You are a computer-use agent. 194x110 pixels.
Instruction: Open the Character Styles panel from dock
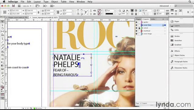[x=181, y=68]
